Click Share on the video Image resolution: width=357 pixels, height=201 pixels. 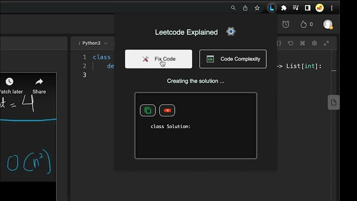(x=39, y=86)
